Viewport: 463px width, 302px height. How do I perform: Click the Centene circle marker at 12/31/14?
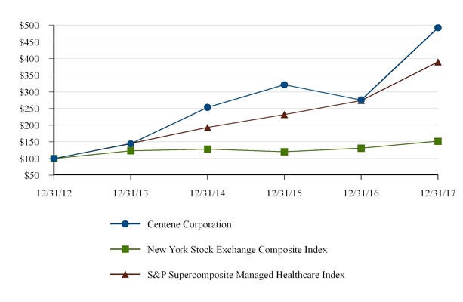208,107
